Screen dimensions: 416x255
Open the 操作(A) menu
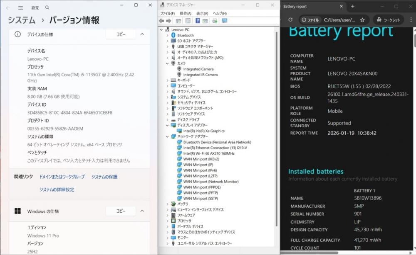click(186, 13)
